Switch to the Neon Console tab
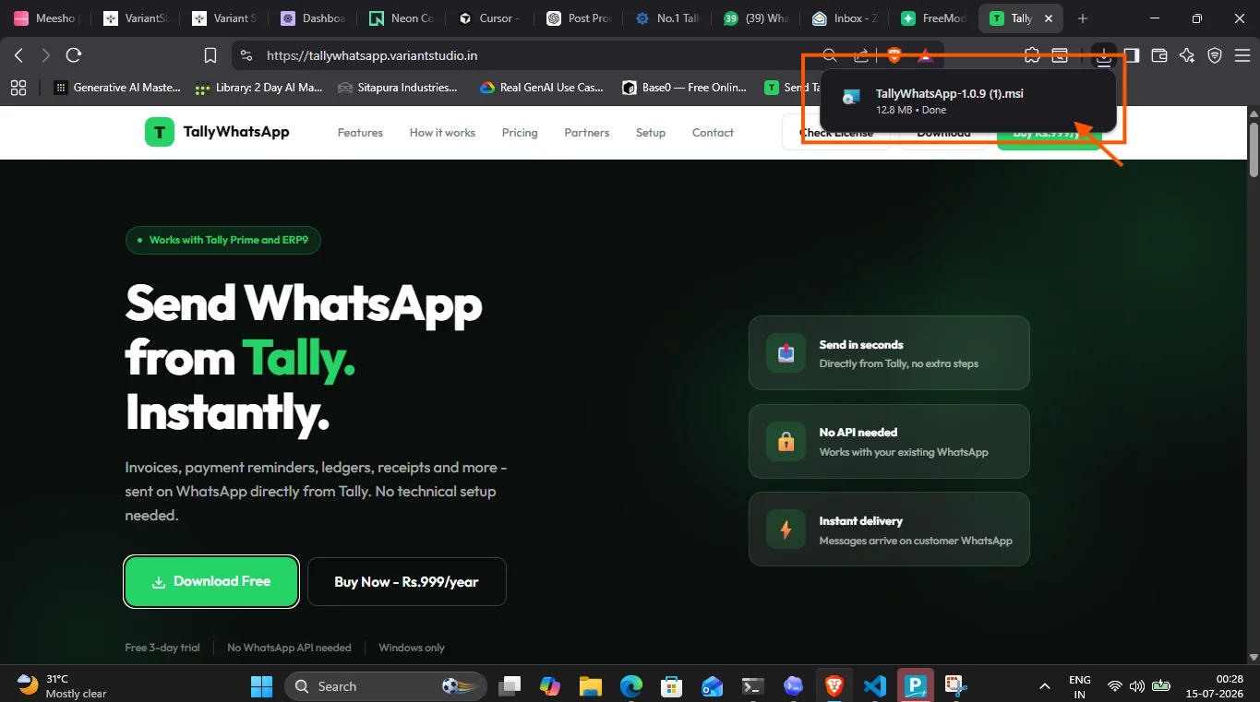Image resolution: width=1260 pixels, height=702 pixels. pyautogui.click(x=402, y=18)
